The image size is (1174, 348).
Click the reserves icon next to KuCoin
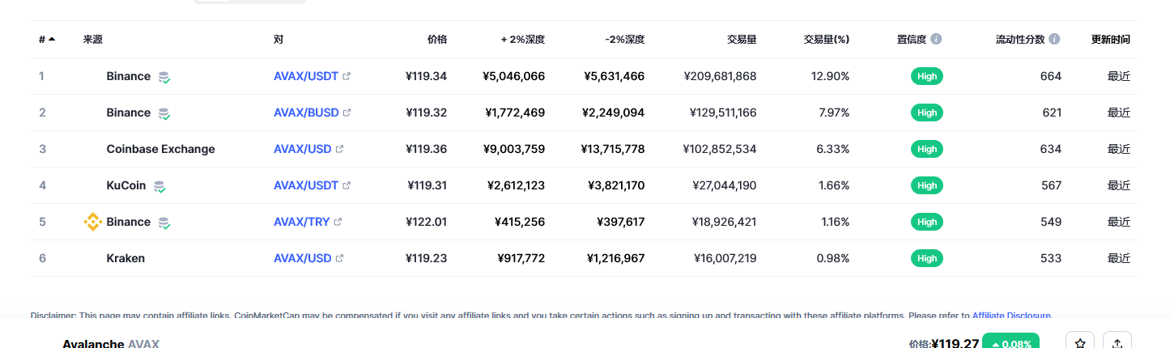[x=160, y=186]
